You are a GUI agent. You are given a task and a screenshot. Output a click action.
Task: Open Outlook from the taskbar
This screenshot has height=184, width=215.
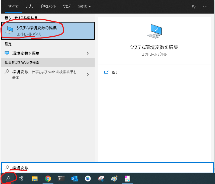(75, 179)
